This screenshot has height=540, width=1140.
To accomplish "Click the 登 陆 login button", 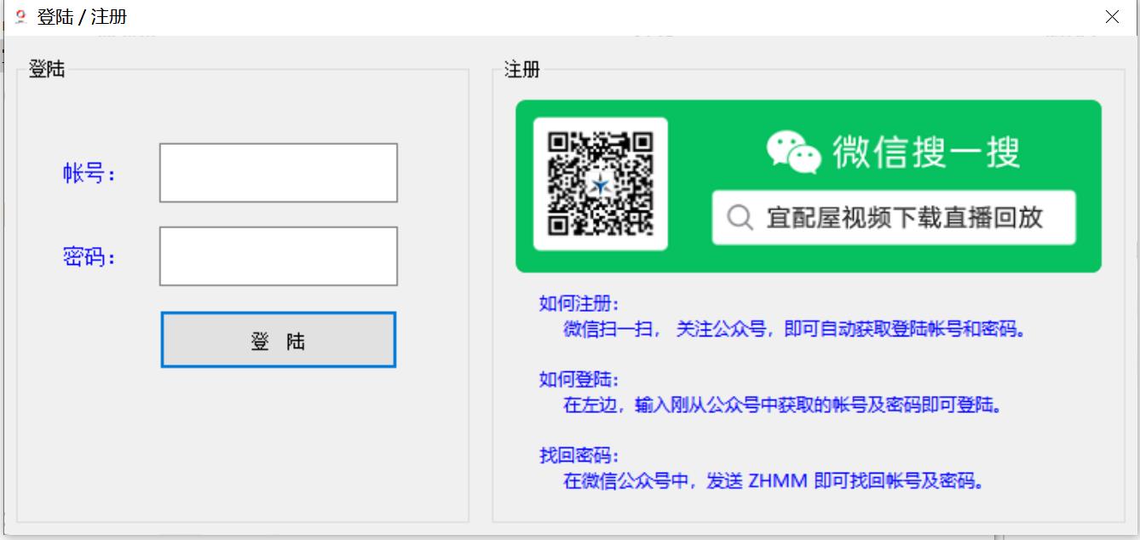I will [x=279, y=340].
